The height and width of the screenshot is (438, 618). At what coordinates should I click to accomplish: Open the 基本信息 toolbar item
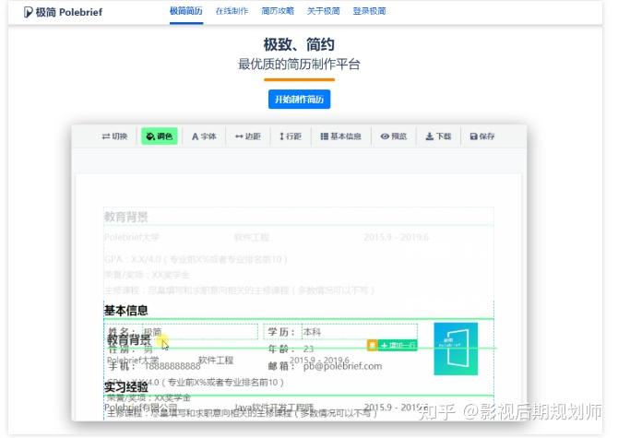tap(341, 136)
